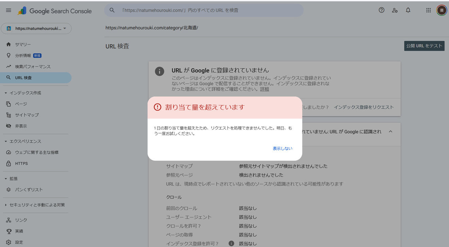Click the 割り当て量を超えています dialog title
The height and width of the screenshot is (247, 449).
(205, 107)
